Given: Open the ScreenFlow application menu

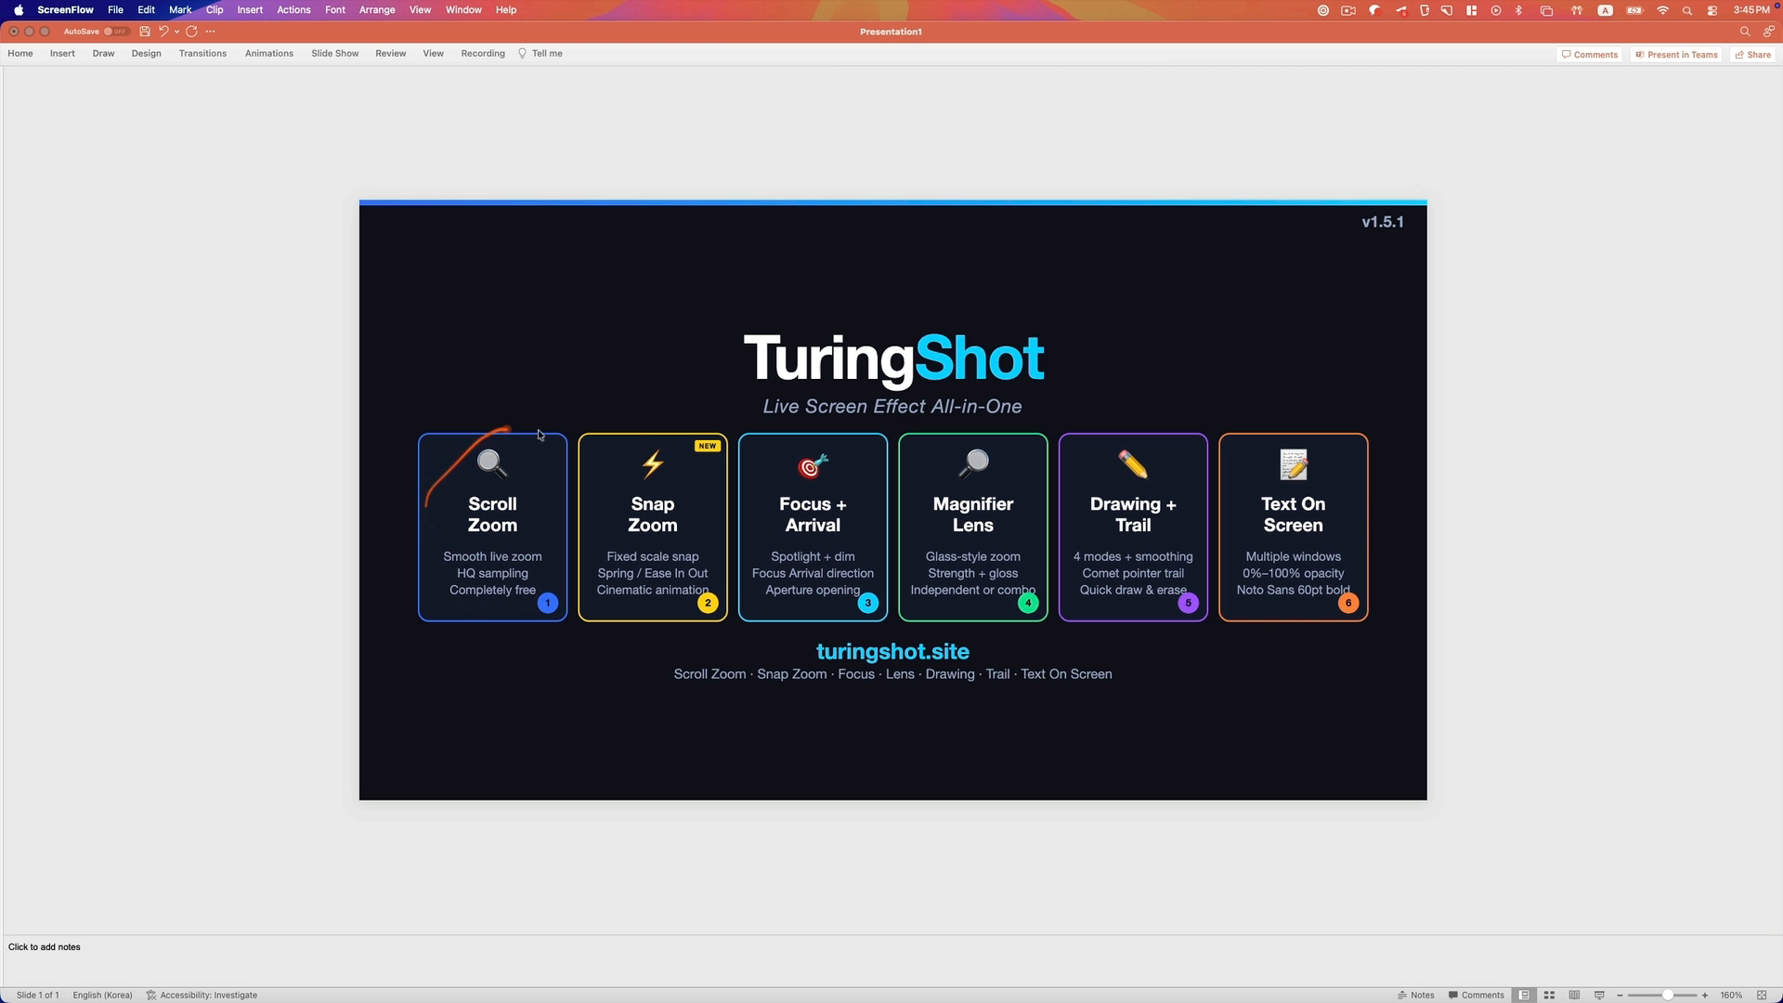Looking at the screenshot, I should click(65, 10).
